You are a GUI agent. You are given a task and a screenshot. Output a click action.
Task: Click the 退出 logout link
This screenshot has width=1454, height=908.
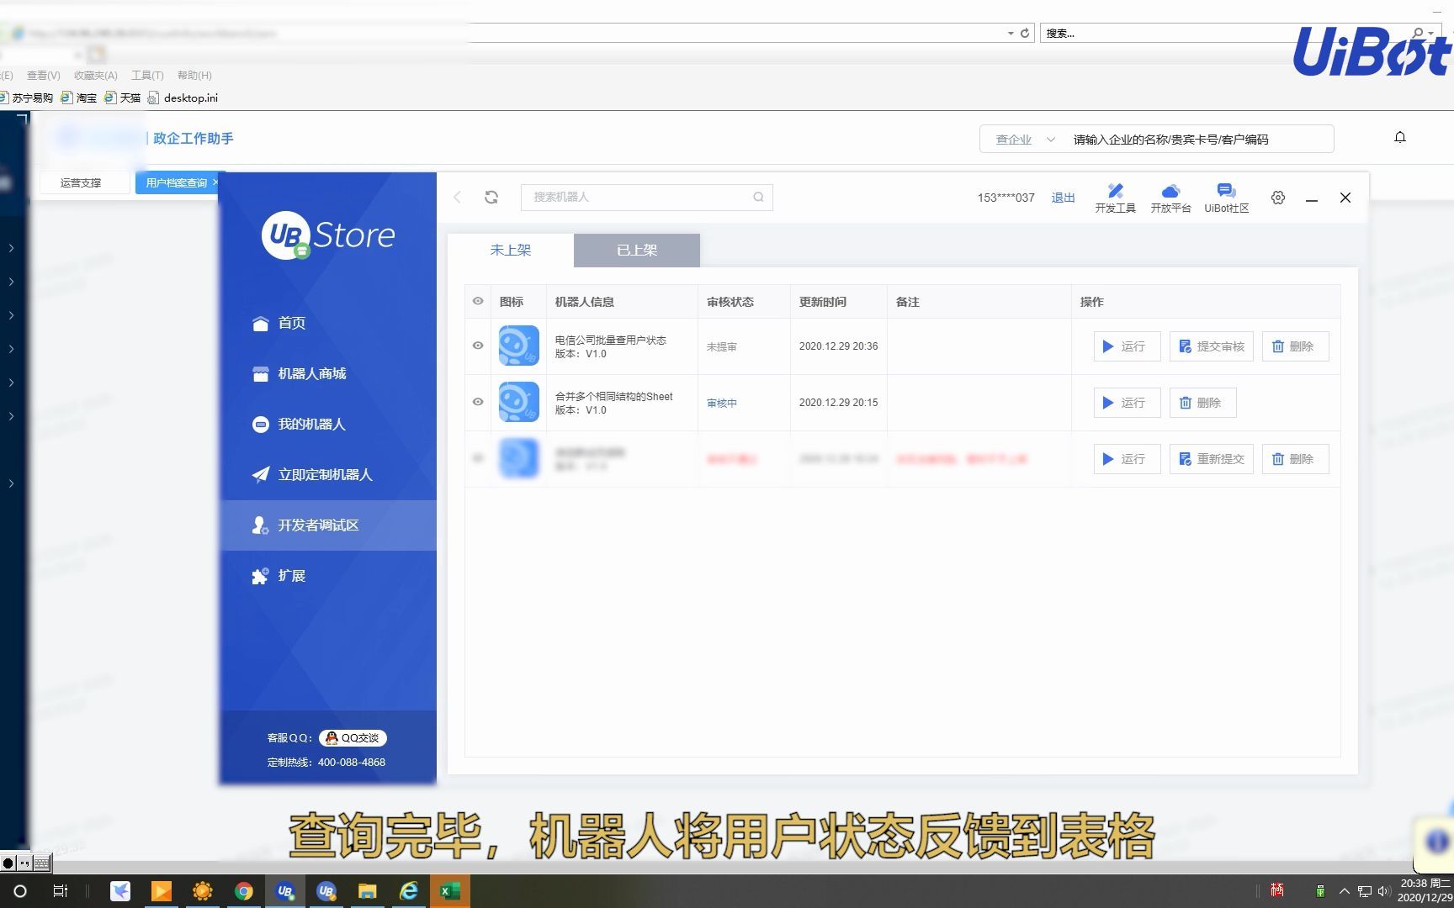pyautogui.click(x=1063, y=198)
